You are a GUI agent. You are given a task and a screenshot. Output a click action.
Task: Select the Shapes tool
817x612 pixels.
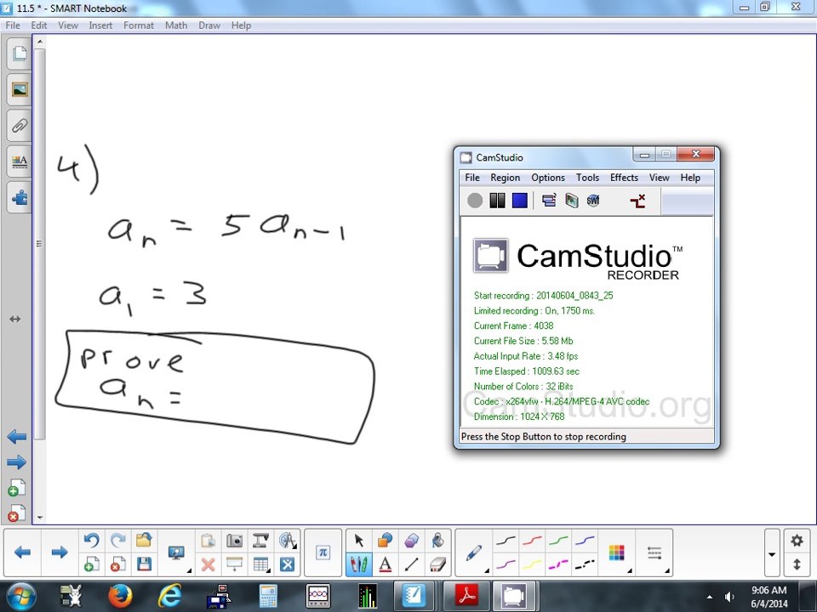pyautogui.click(x=385, y=541)
